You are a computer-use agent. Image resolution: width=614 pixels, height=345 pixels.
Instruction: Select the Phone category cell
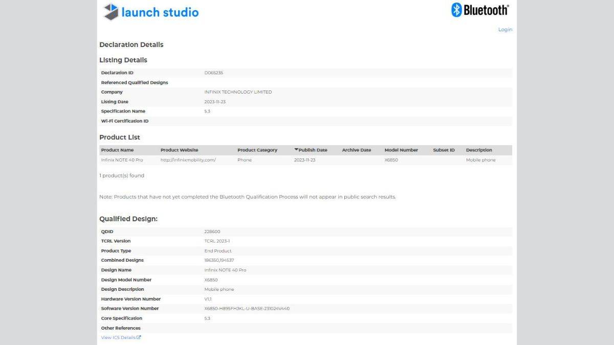coord(245,160)
